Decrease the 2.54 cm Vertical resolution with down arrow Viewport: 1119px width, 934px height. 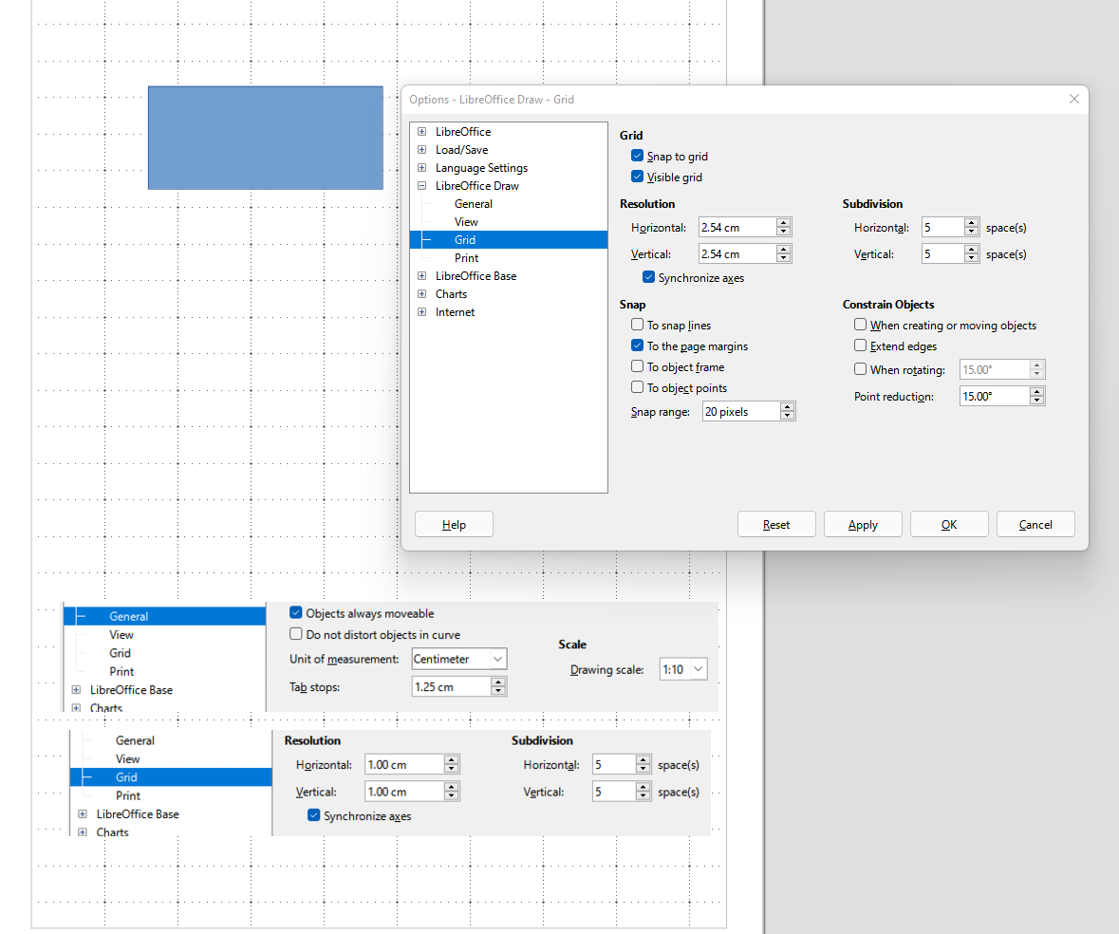784,258
